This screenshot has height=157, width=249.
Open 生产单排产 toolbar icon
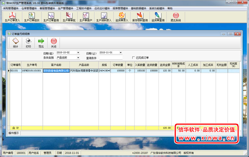coord(86,17)
